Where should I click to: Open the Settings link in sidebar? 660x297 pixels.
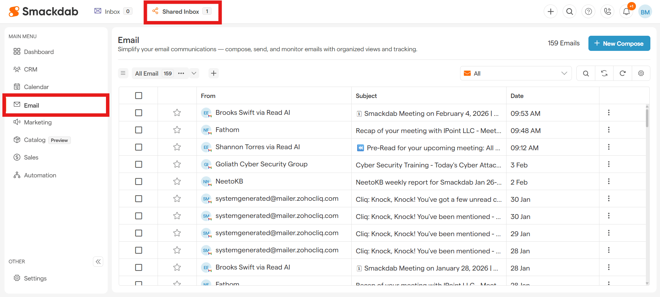(35, 278)
